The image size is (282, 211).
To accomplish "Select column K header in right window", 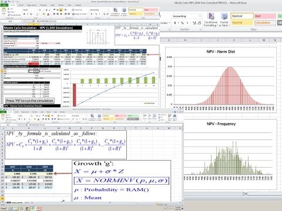I will tap(234, 40).
